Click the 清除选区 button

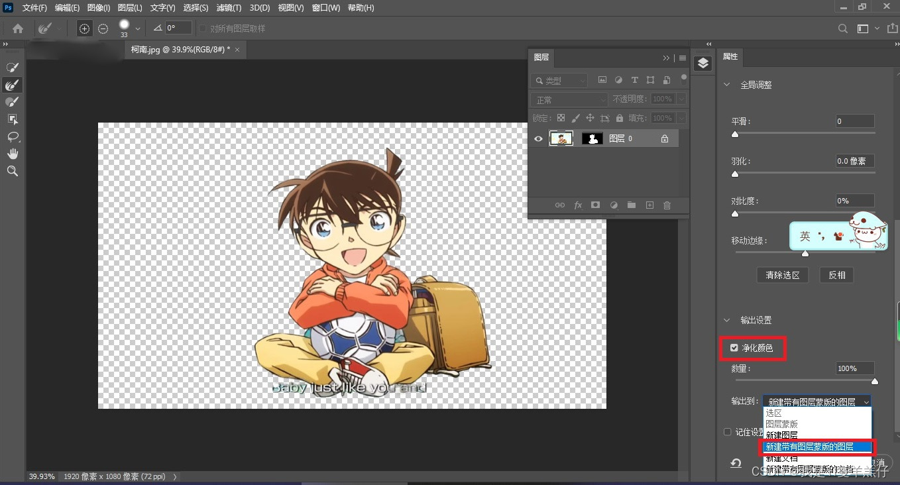(783, 275)
